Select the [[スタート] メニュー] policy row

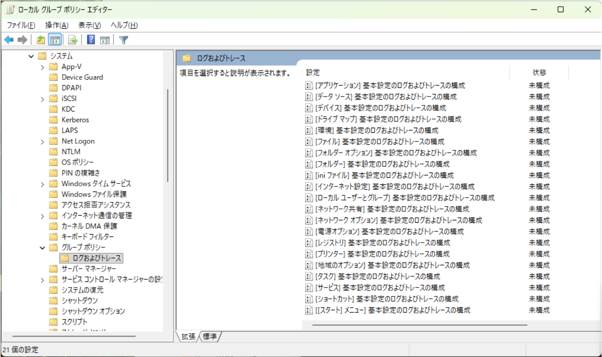(392, 310)
